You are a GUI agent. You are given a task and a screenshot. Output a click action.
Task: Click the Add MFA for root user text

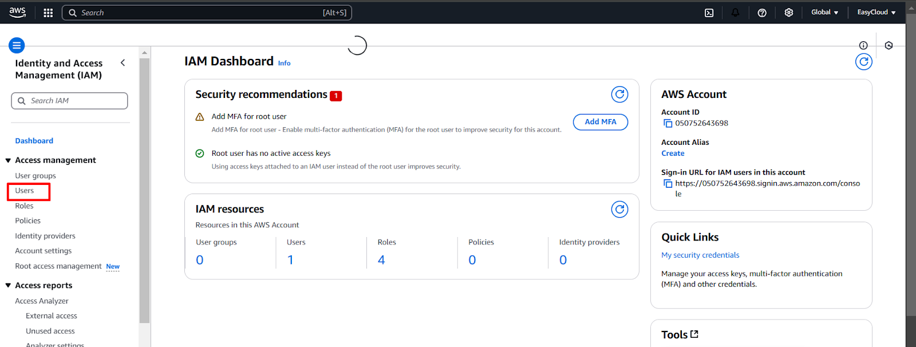pos(249,117)
